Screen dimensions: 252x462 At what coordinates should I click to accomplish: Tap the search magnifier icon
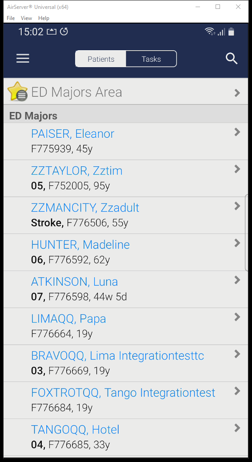click(232, 59)
